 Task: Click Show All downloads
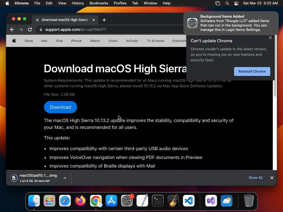tap(255, 178)
